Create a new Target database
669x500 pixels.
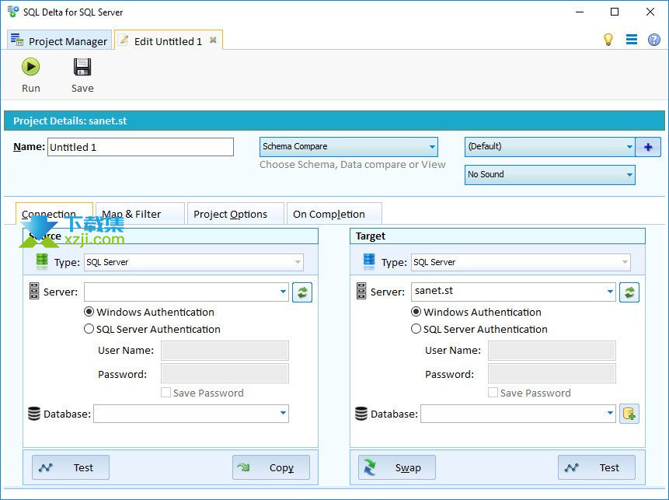[629, 414]
